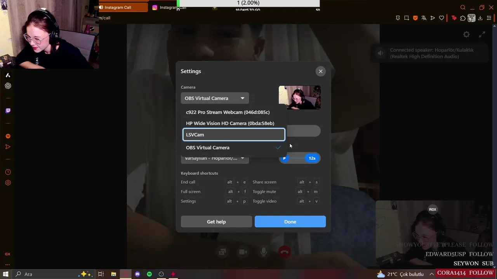Screen dimensions: 497x279
Task: Expand the system tray hidden icons chevron
Action: click(x=431, y=274)
